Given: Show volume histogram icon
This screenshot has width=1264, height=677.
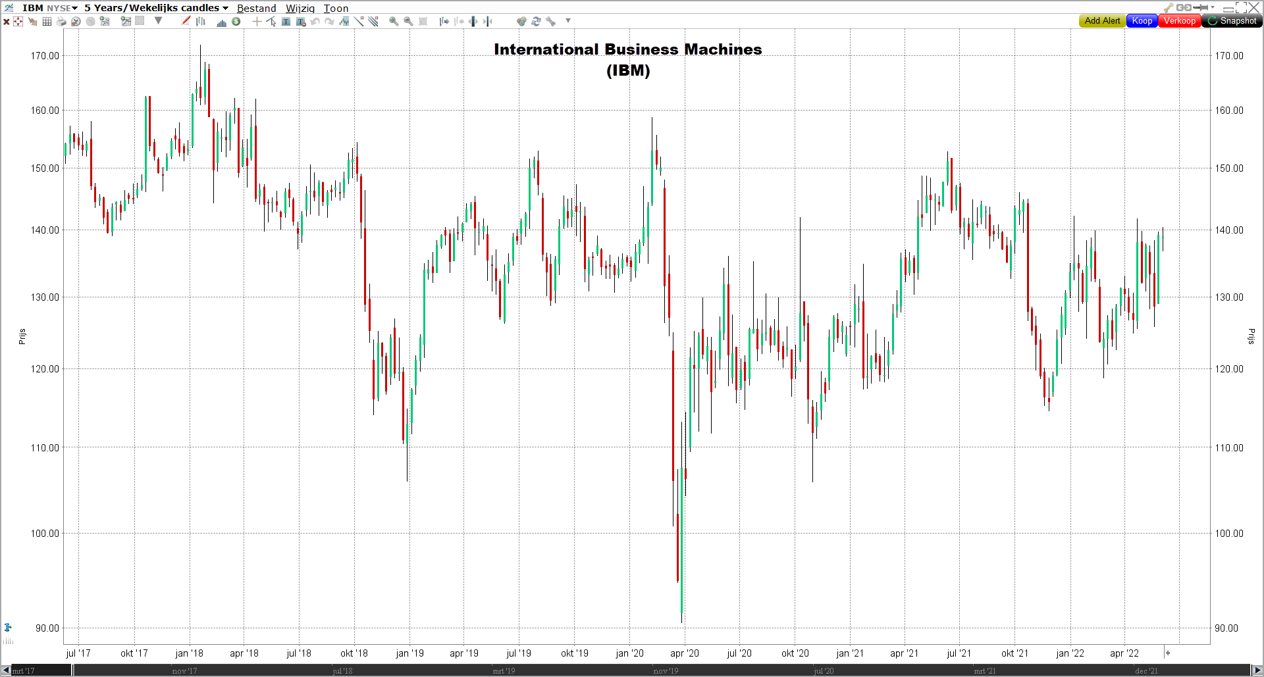Looking at the screenshot, I should (x=222, y=22).
